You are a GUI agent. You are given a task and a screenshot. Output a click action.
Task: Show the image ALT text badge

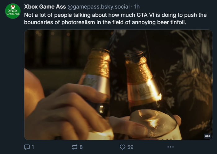point(207,136)
